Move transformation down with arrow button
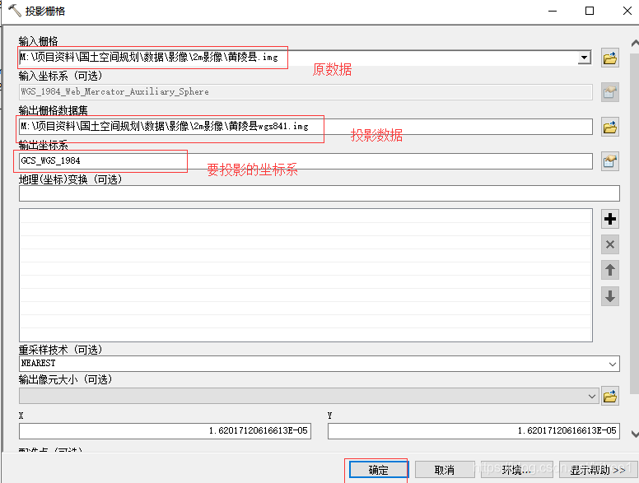639x483 pixels. pyautogui.click(x=610, y=296)
